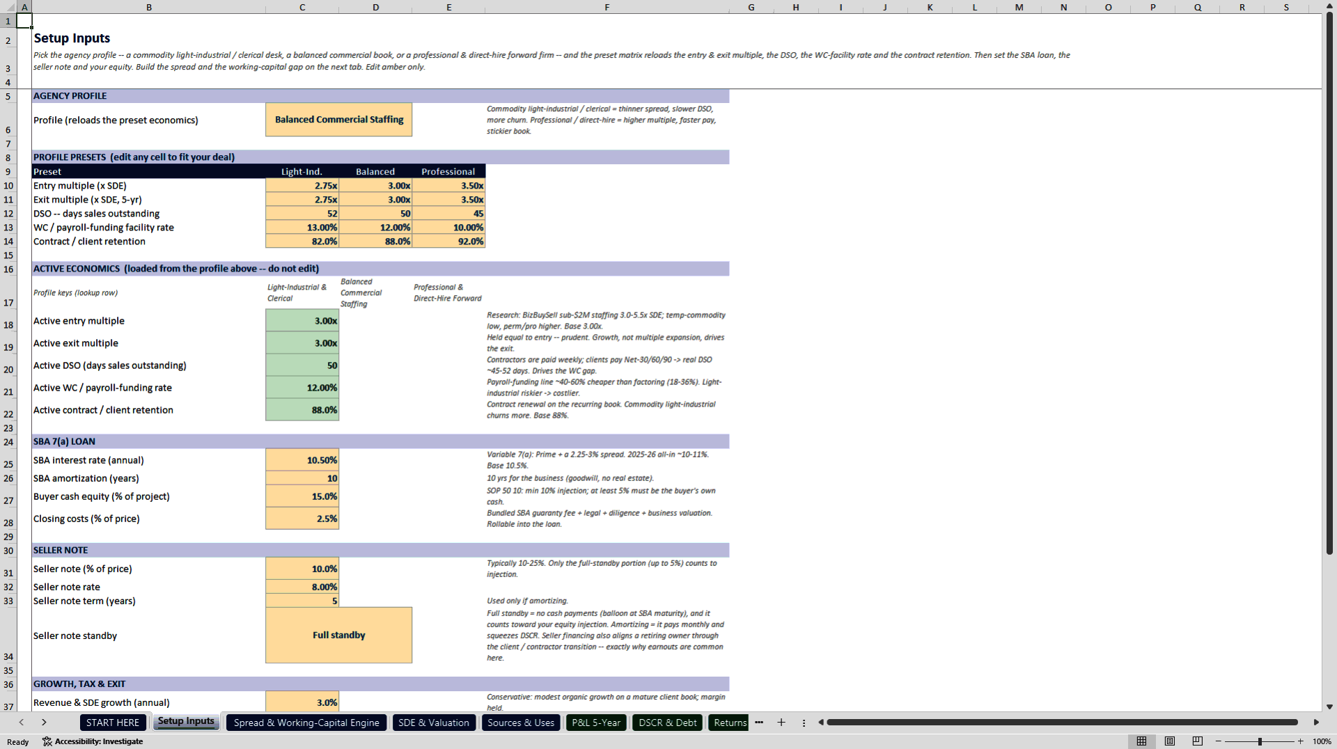
Task: Click the vertical scrollbar thumb
Action: click(x=1329, y=284)
